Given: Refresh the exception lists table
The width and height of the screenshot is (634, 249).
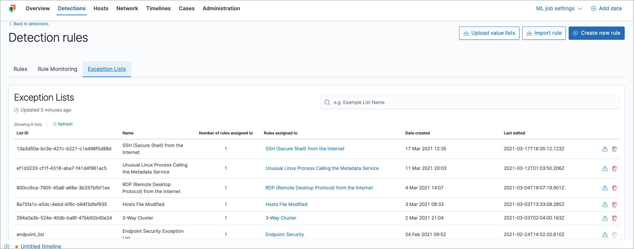Looking at the screenshot, I should (x=63, y=124).
